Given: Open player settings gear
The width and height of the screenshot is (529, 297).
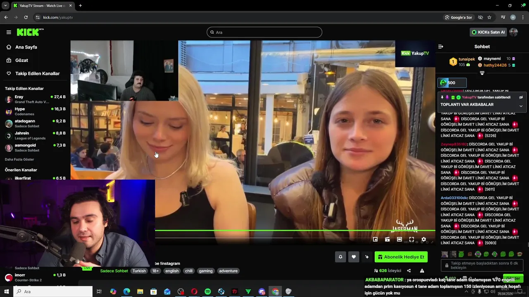Looking at the screenshot, I should [x=424, y=239].
